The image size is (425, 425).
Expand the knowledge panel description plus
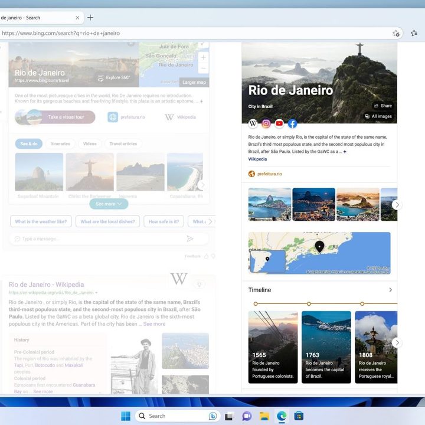point(345,152)
